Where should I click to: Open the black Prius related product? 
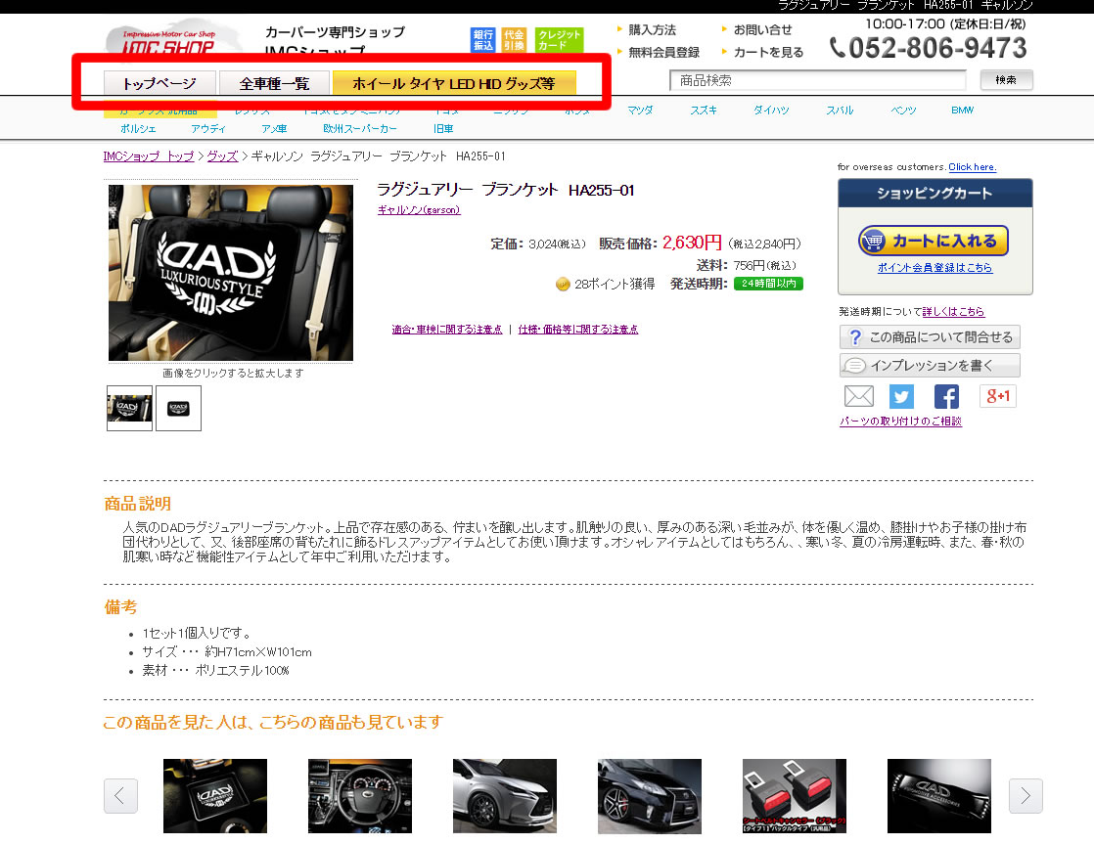[650, 796]
